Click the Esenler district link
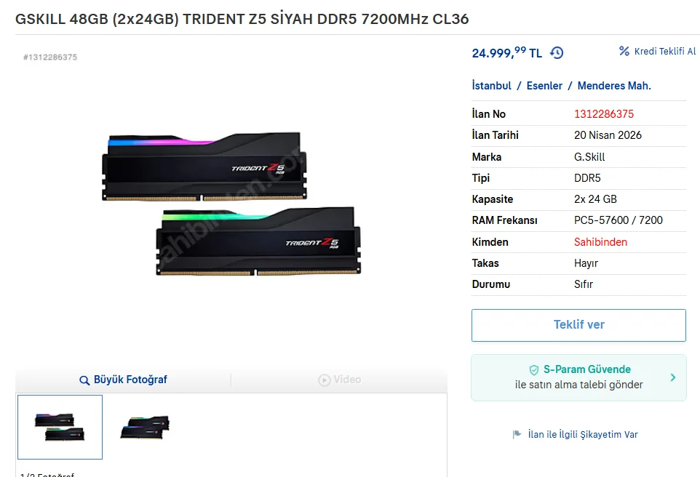Screen dimensions: 700x477 tap(544, 86)
